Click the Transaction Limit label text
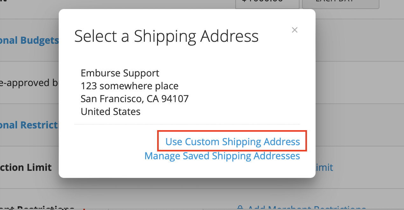Viewport: 404px width, 210px height. point(25,167)
